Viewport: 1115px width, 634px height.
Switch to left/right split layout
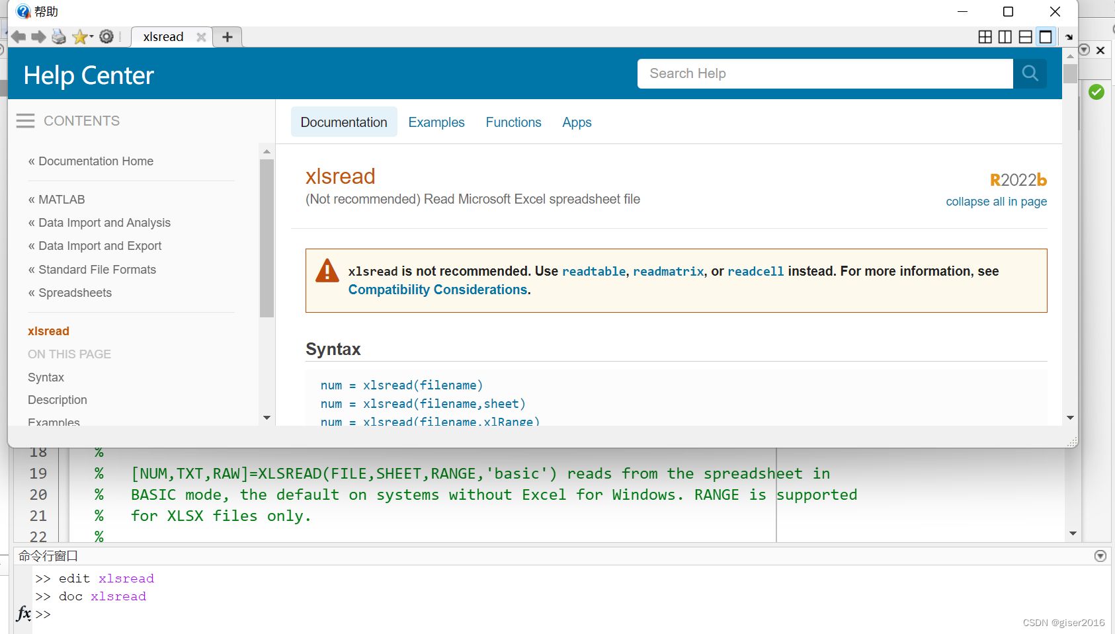[1005, 37]
